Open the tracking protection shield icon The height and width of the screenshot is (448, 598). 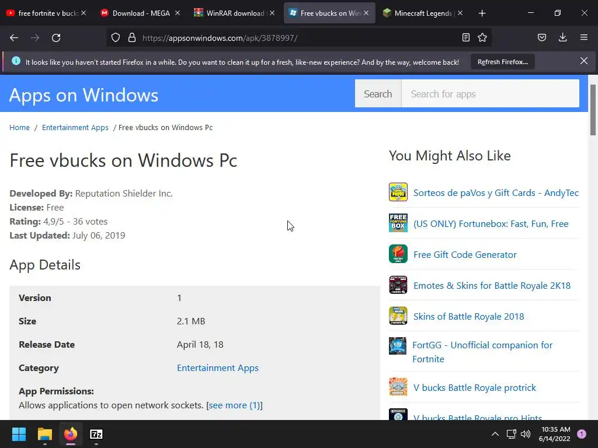pos(116,37)
